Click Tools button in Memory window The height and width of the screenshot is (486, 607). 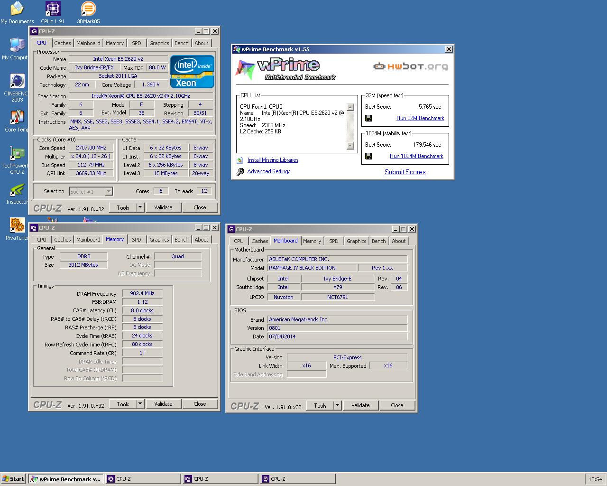(x=123, y=404)
